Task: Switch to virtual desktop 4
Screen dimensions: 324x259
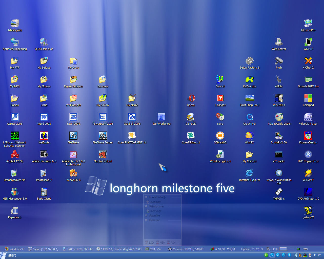Action: click(289, 255)
